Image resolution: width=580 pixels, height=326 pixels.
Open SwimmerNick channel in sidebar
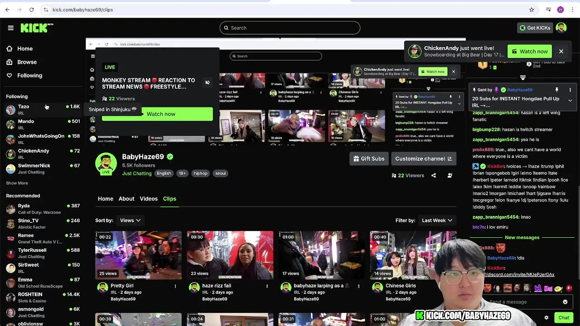[x=43, y=168]
